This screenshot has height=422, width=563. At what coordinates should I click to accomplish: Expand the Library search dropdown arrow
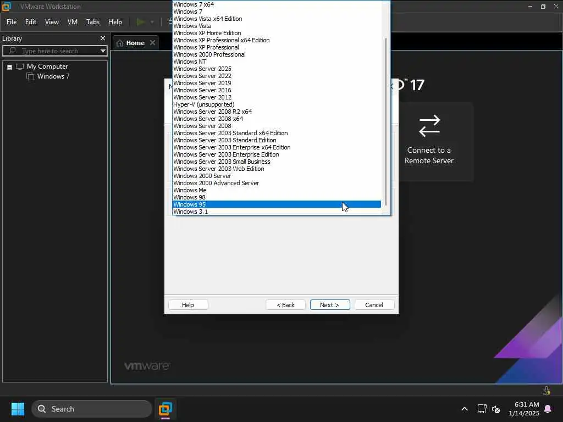coord(103,51)
